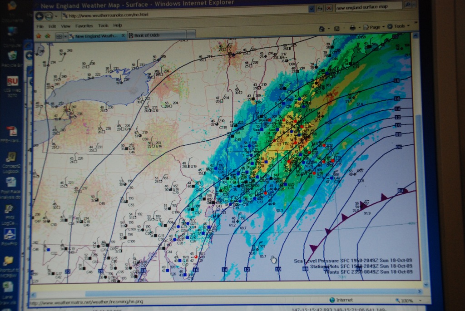Viewport: 465px width, 311px height.
Task: Close the New England Weather tab
Action: pos(123,35)
